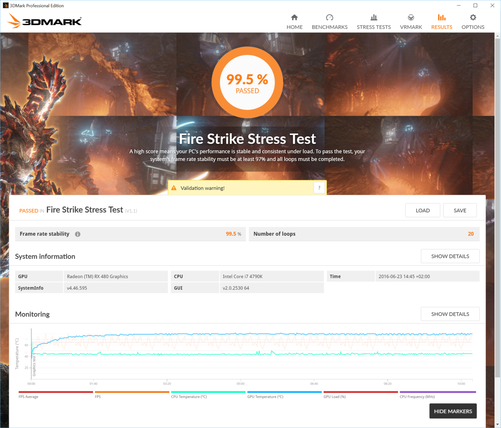Click the 99.5 % PASSED score circle
This screenshot has width=501, height=428.
(x=247, y=82)
